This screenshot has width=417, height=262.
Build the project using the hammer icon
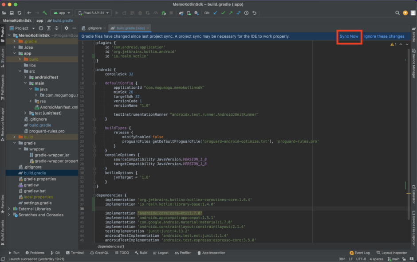(44, 13)
